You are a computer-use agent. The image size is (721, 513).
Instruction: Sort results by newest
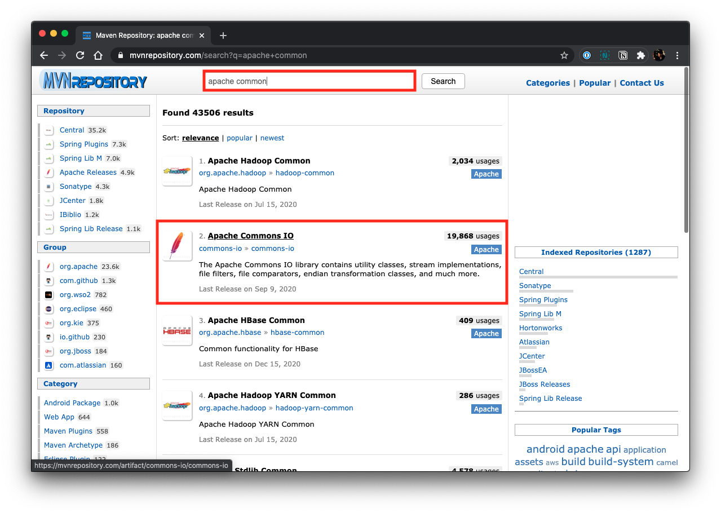pyautogui.click(x=272, y=138)
